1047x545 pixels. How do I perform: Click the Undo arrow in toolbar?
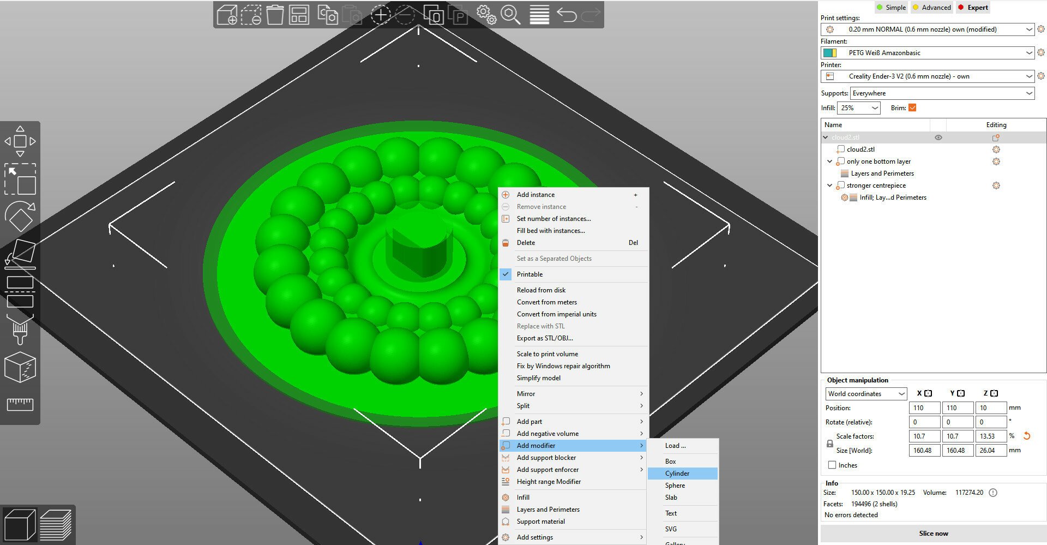[x=567, y=15]
